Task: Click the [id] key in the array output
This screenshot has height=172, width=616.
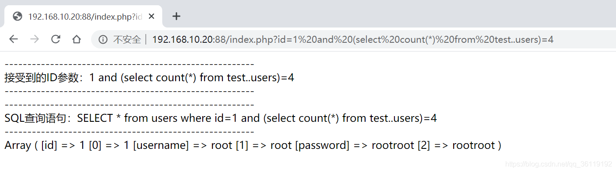Action: (x=49, y=145)
